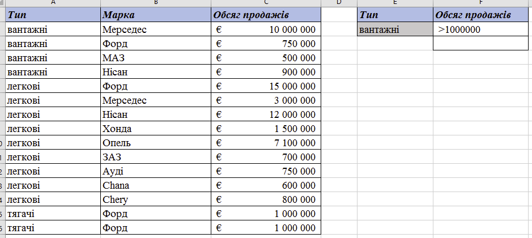Select the 'Ауді' brand cell

(156, 171)
